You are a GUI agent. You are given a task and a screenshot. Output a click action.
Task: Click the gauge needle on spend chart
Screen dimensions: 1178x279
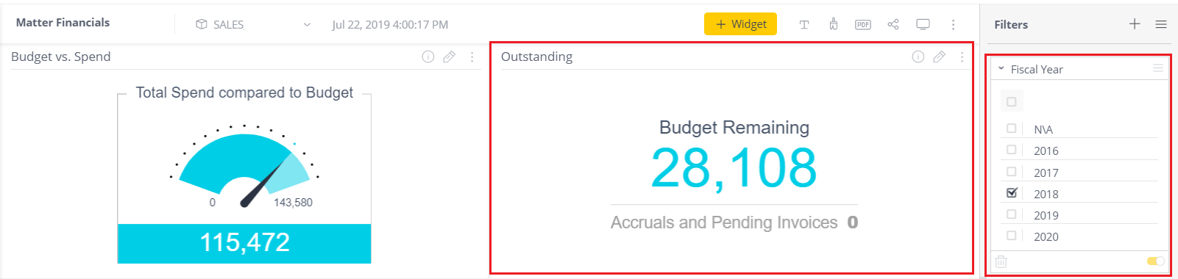(265, 184)
